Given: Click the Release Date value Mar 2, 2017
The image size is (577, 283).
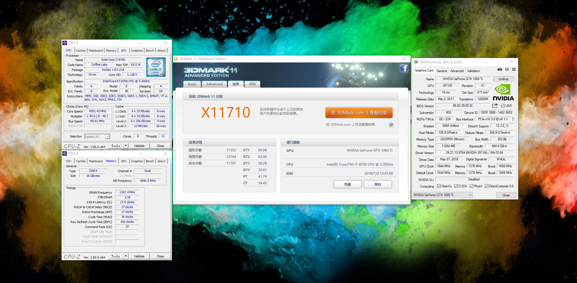Looking at the screenshot, I should (x=446, y=99).
